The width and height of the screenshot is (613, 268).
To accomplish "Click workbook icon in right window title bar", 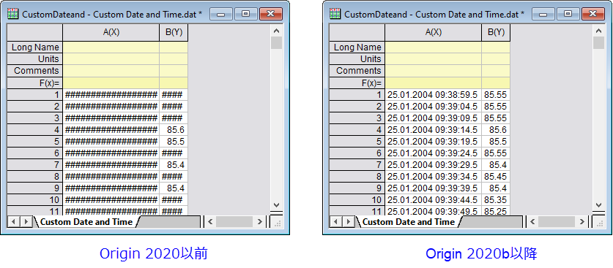I will (335, 14).
